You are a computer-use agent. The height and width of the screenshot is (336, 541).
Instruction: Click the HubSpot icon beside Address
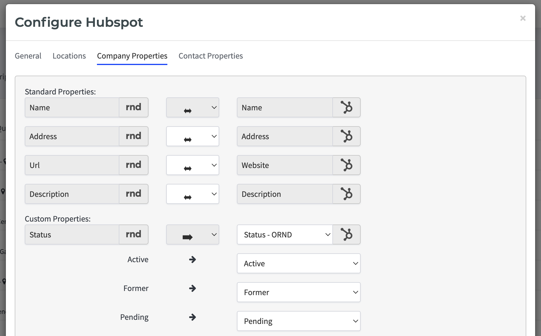click(347, 136)
